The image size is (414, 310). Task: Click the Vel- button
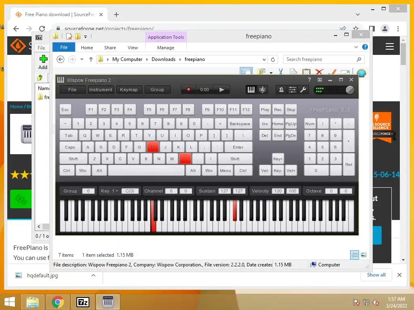(x=265, y=171)
